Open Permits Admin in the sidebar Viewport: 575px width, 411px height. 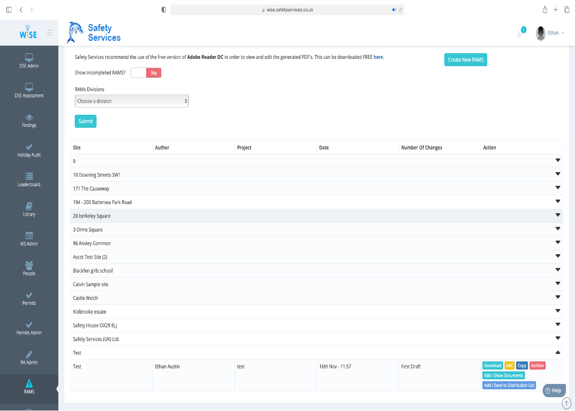(x=29, y=328)
